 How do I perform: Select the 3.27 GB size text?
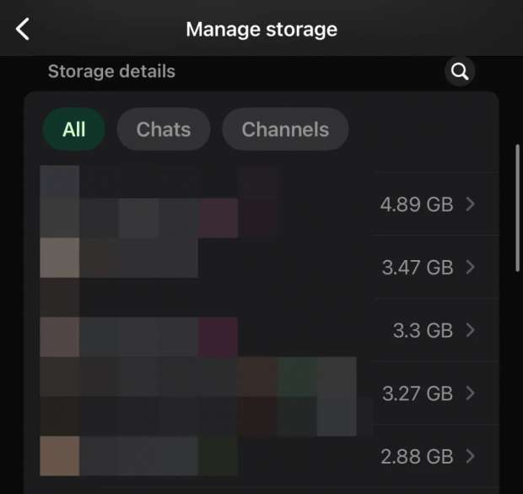point(417,393)
